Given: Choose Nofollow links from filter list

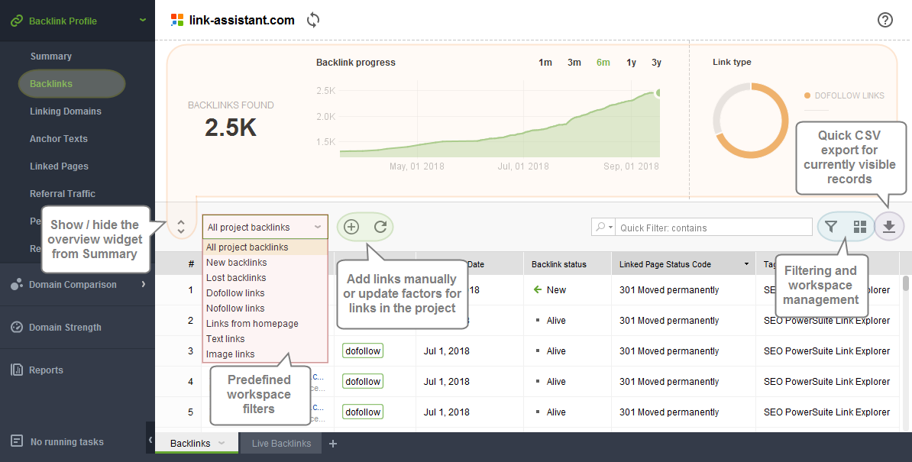Looking at the screenshot, I should [235, 308].
